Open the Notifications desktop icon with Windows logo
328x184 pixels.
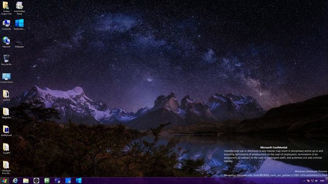click(x=19, y=25)
